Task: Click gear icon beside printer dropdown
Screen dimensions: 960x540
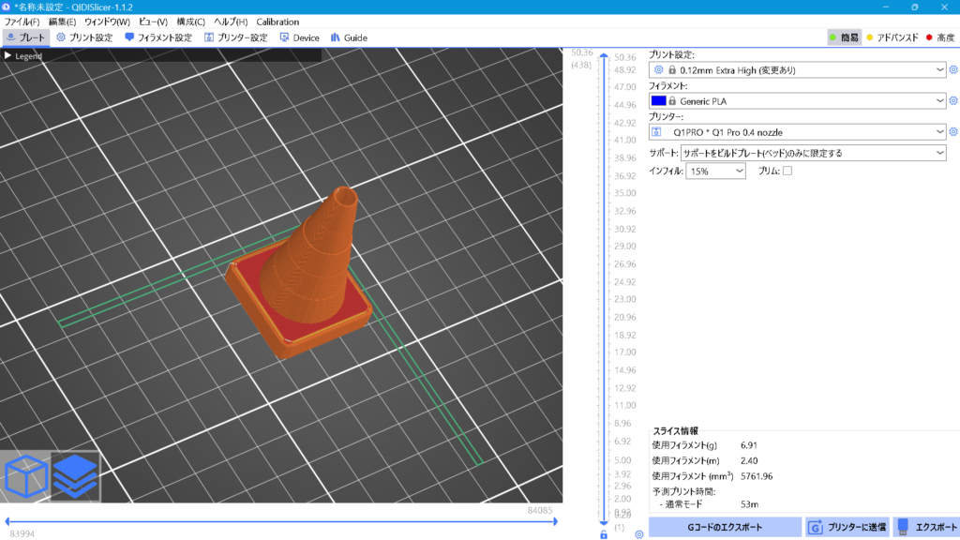Action: pos(953,132)
